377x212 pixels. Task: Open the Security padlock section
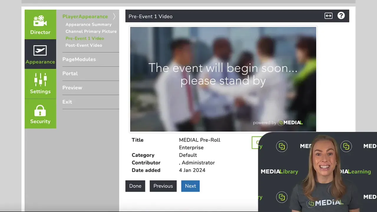40,114
